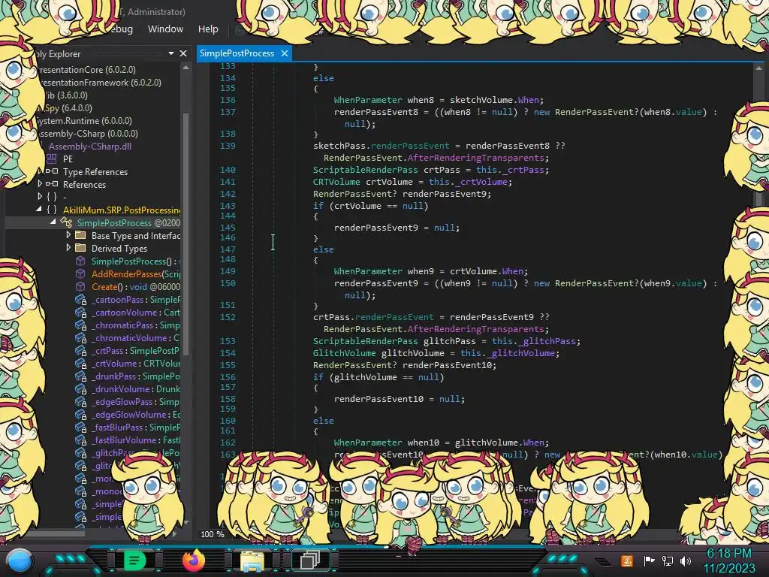769x577 pixels.
Task: Open the volume control in tray
Action: coord(686,560)
